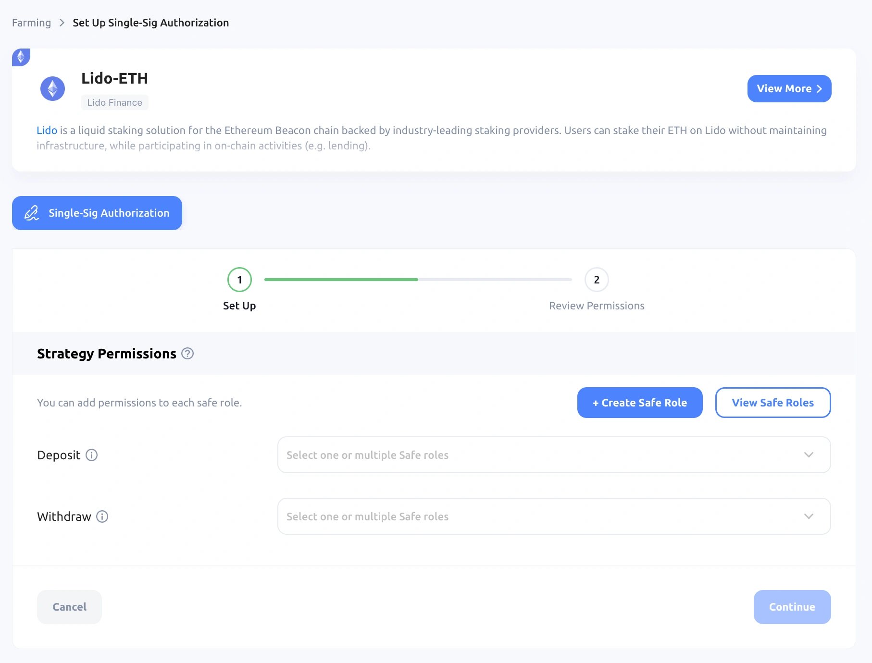Click the Set Up step label
This screenshot has width=872, height=663.
click(239, 306)
